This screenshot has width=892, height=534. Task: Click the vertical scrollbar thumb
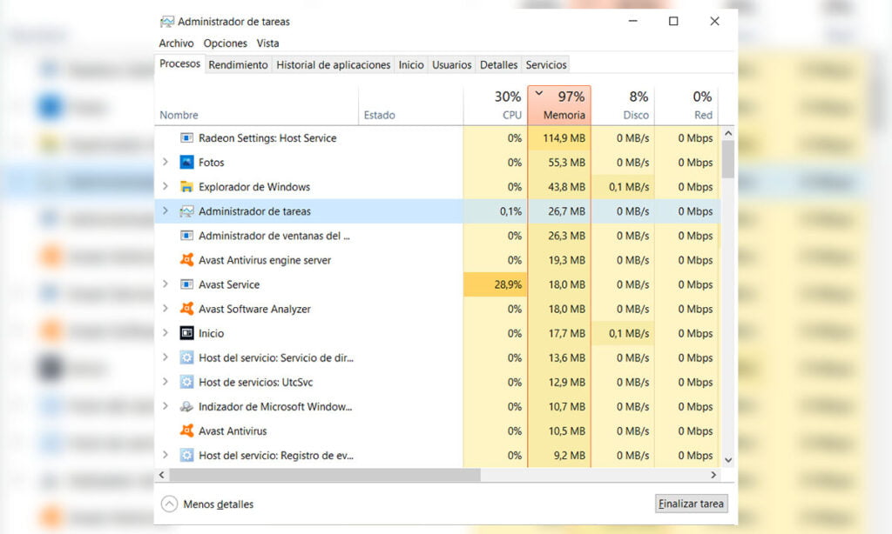[728, 159]
